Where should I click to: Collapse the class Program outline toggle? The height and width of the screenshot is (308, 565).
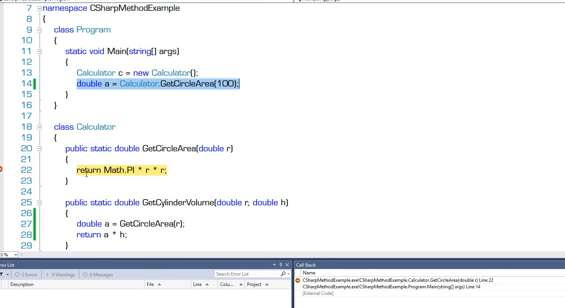click(x=39, y=30)
